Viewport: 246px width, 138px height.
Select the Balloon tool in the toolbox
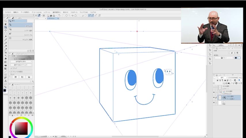coord(6,84)
